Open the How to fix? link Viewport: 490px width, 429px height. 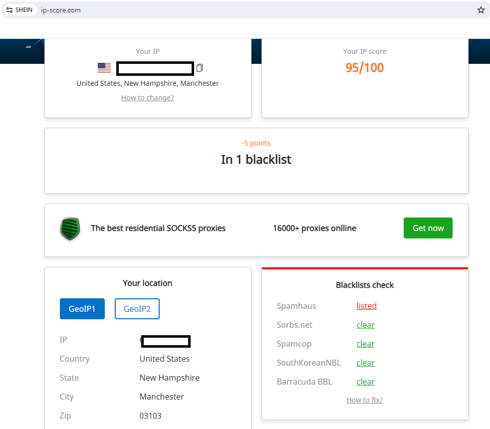(365, 400)
